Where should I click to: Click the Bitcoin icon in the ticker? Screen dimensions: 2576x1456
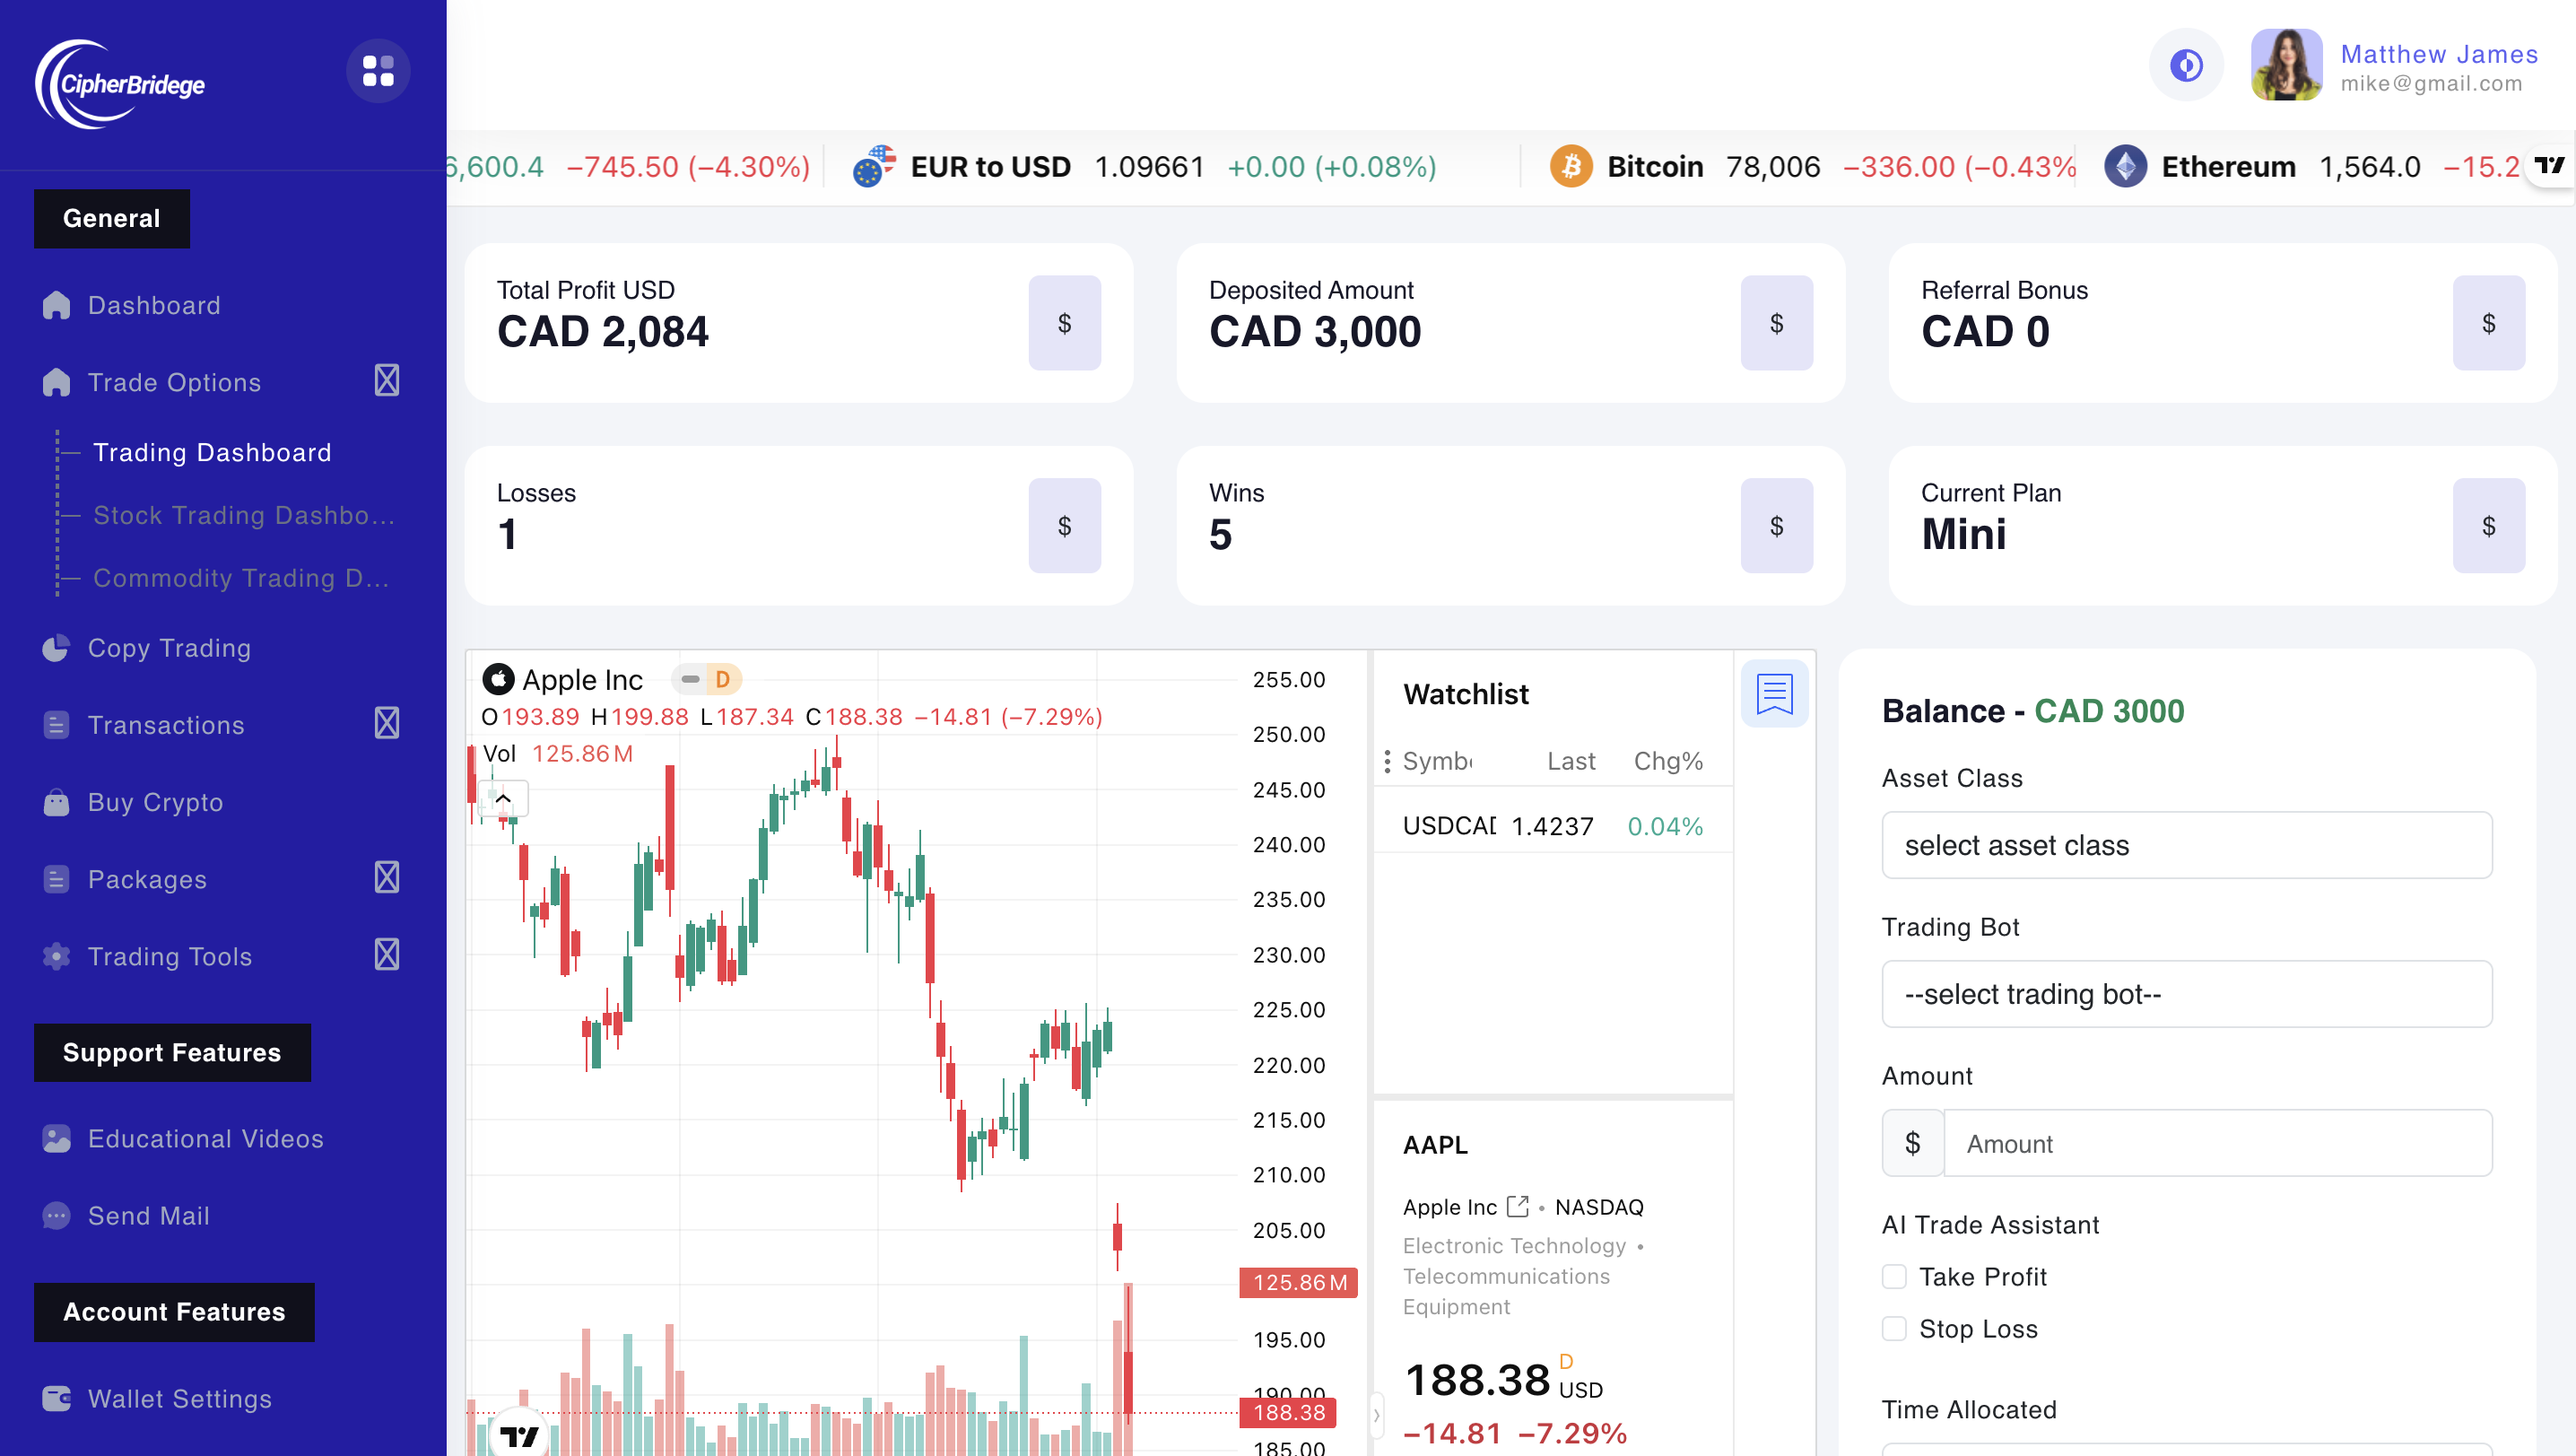pyautogui.click(x=1571, y=166)
